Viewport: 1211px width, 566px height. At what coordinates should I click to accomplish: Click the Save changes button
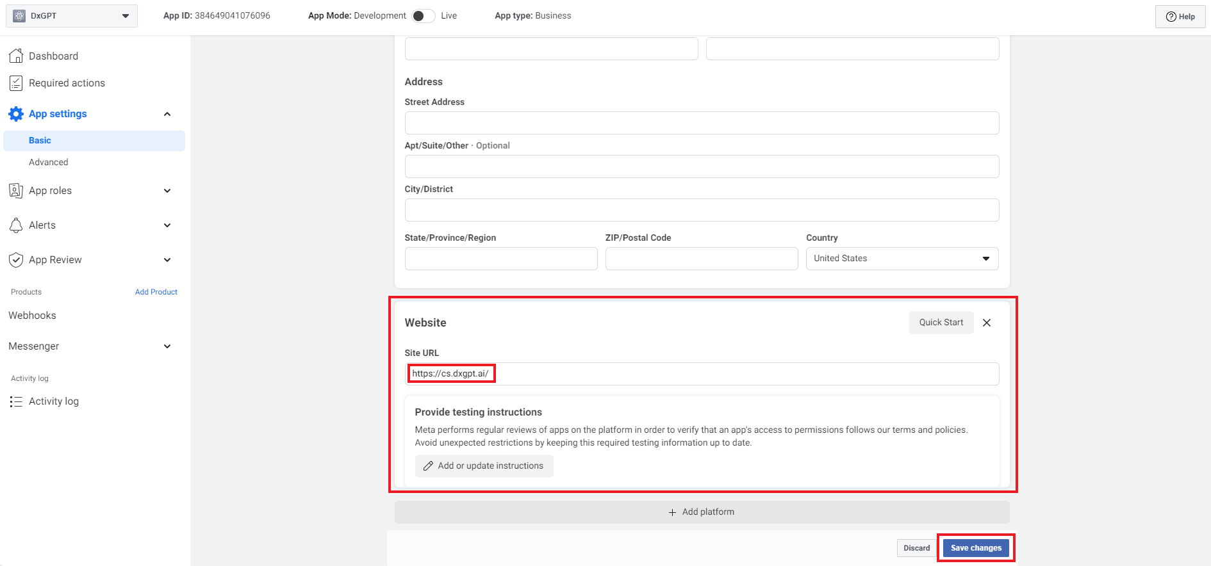(975, 548)
